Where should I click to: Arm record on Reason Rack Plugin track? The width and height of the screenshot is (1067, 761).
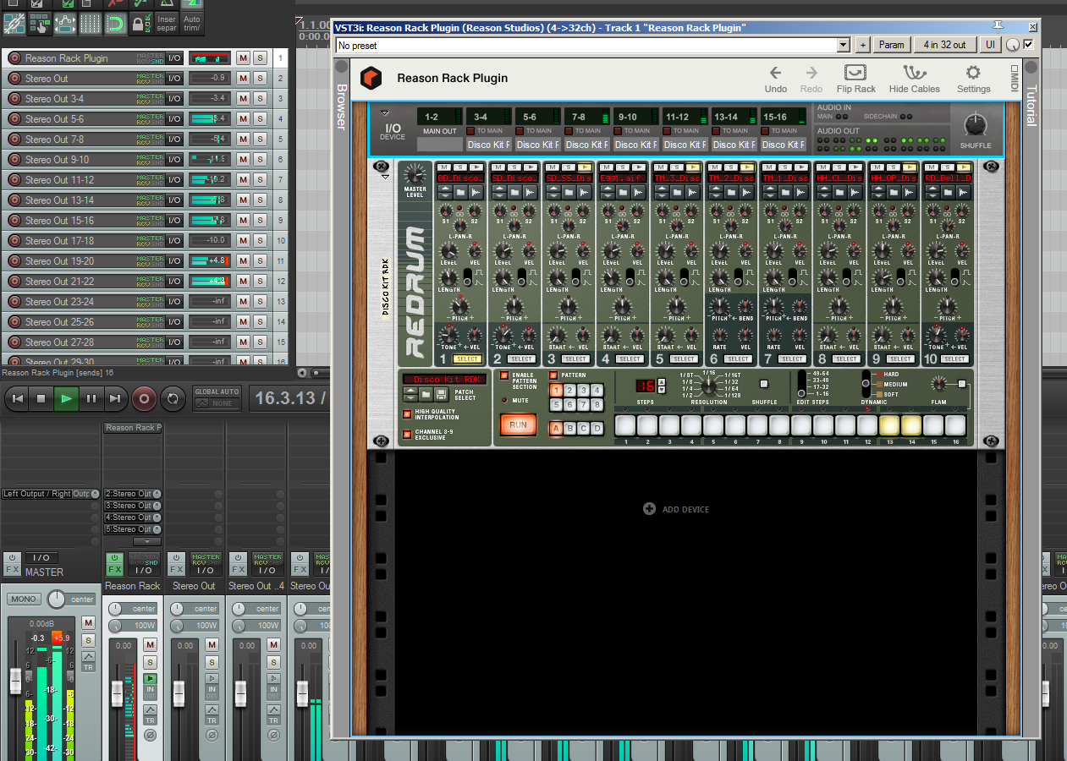(14, 58)
